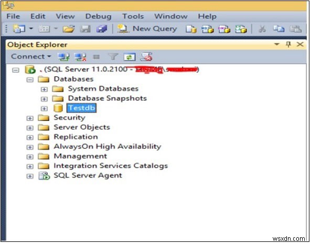311x244 pixels.
Task: Select the Databases tree item
Action: (73, 79)
